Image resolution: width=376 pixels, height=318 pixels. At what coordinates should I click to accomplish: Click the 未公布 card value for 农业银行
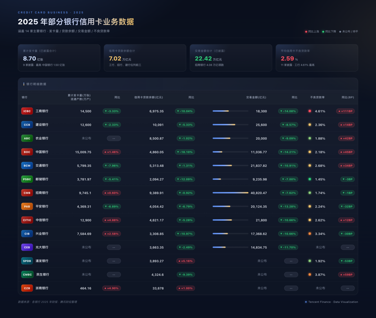click(86, 138)
